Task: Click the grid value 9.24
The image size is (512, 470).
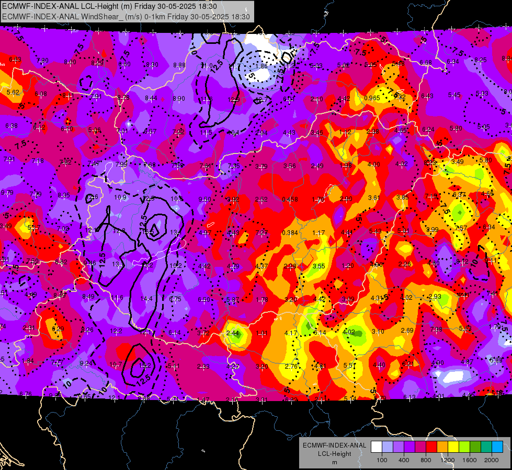Action: [x=86, y=363]
